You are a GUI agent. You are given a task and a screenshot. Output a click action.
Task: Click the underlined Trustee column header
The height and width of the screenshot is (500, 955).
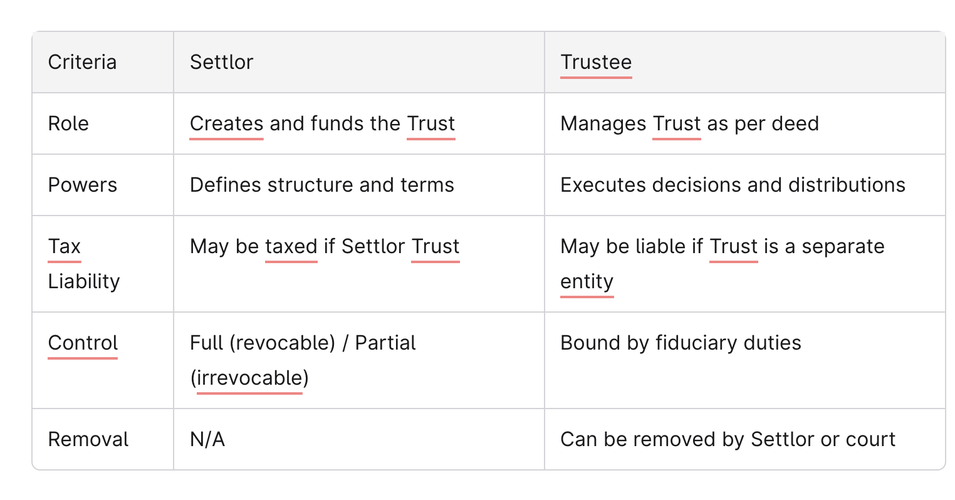coord(596,62)
